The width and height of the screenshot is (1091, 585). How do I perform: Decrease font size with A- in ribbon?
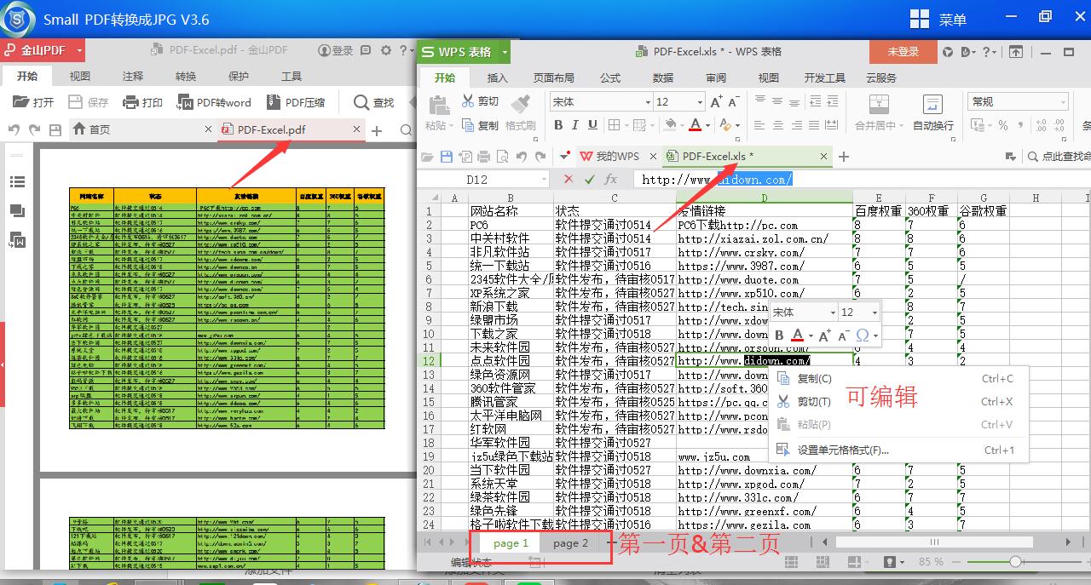735,101
